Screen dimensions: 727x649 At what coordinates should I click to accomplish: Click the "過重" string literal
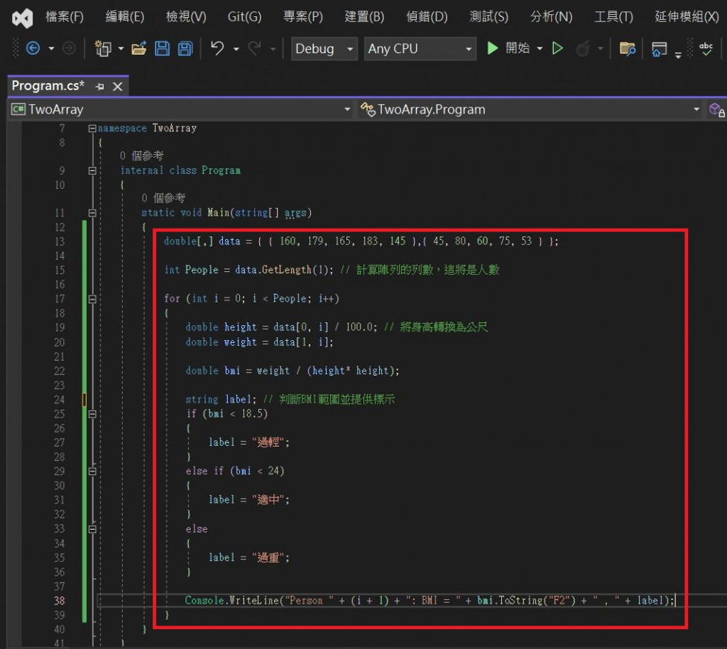click(x=268, y=557)
